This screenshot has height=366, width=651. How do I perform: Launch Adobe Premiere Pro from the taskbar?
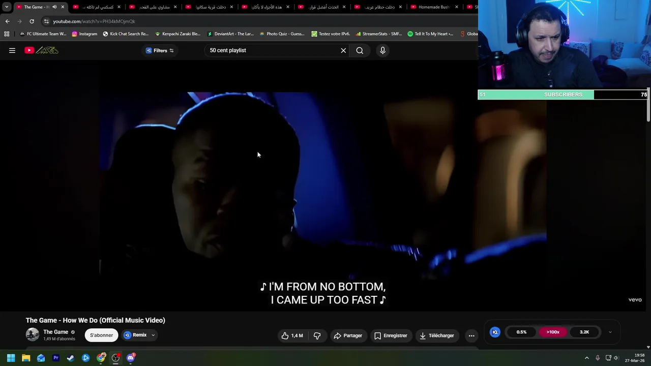tap(56, 358)
